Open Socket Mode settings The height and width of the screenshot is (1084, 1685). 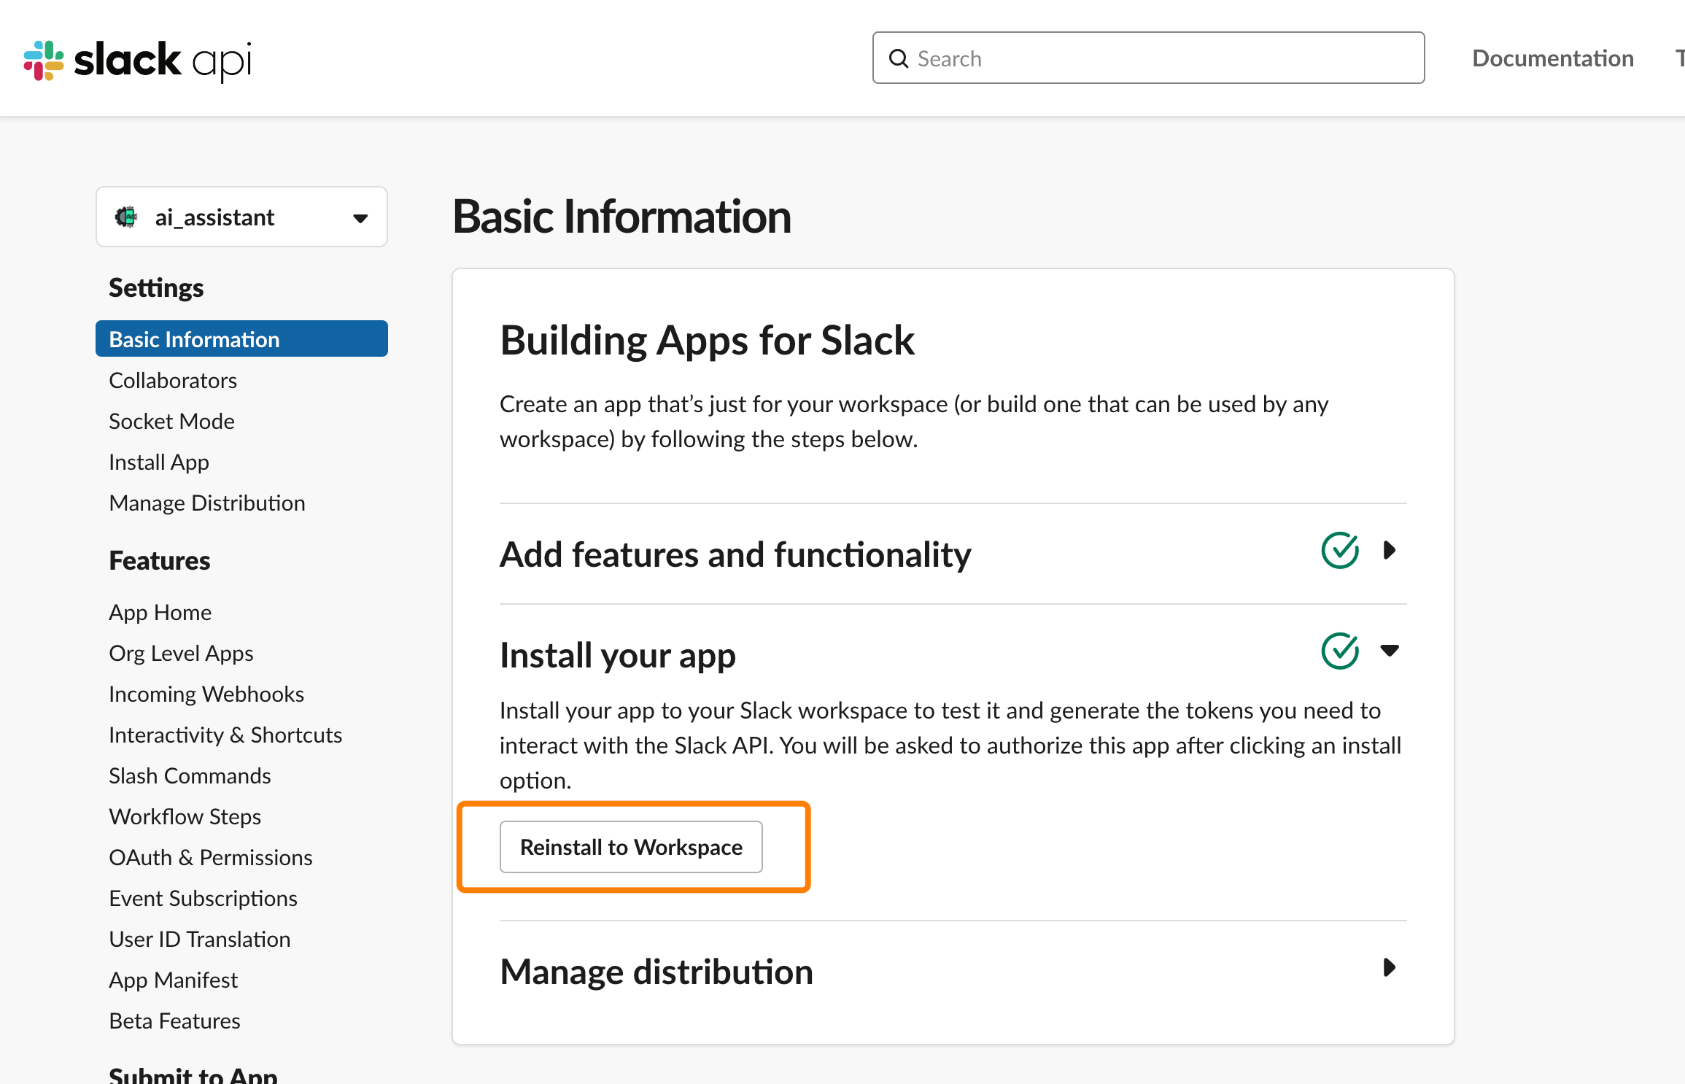tap(171, 422)
